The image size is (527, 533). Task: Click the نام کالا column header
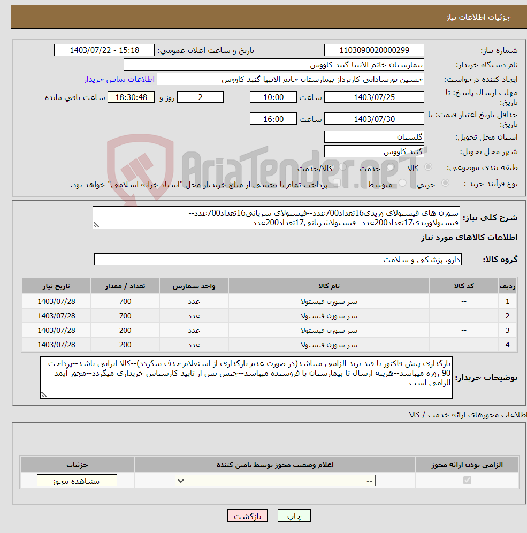329,286
